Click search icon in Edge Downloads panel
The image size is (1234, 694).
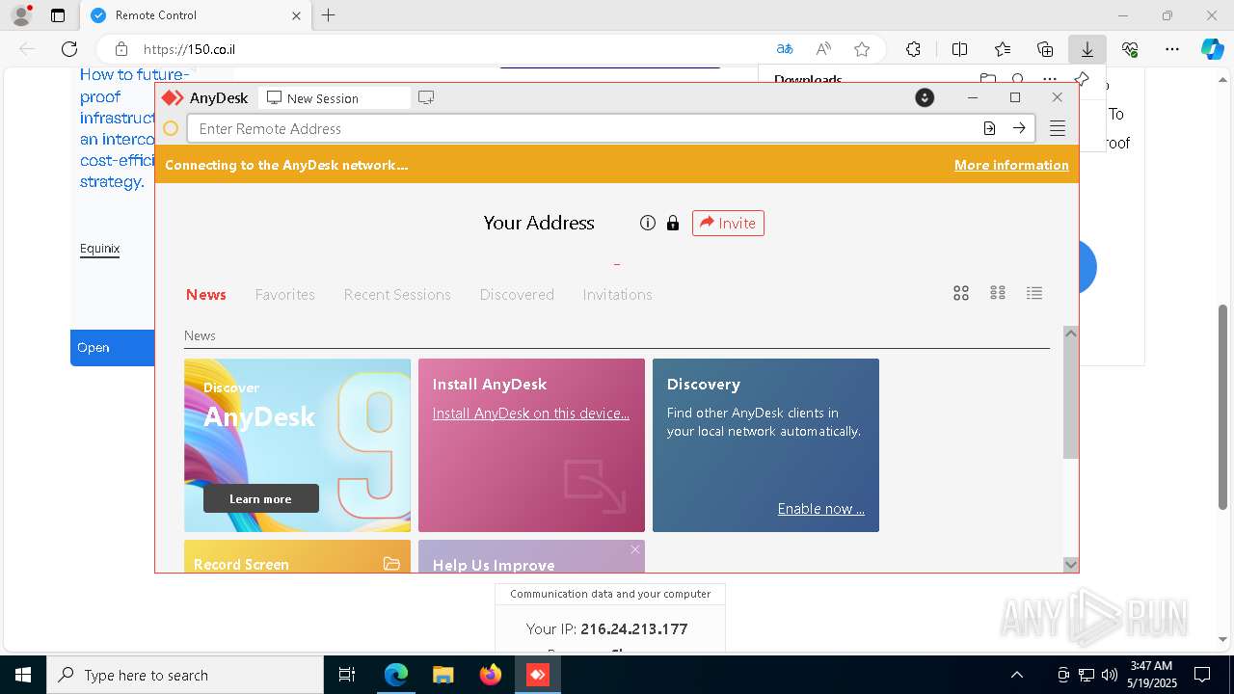(1018, 79)
